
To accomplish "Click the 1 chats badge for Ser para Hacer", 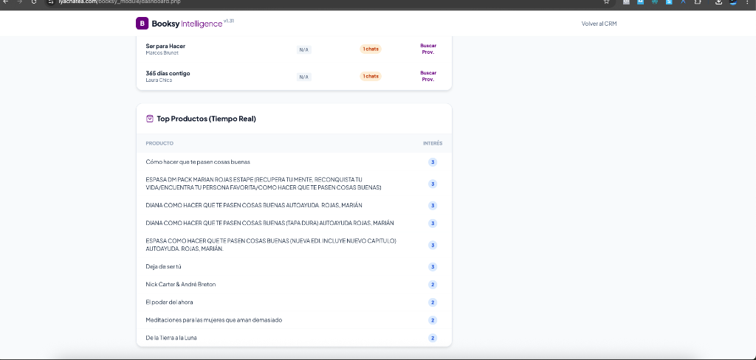I will click(371, 49).
